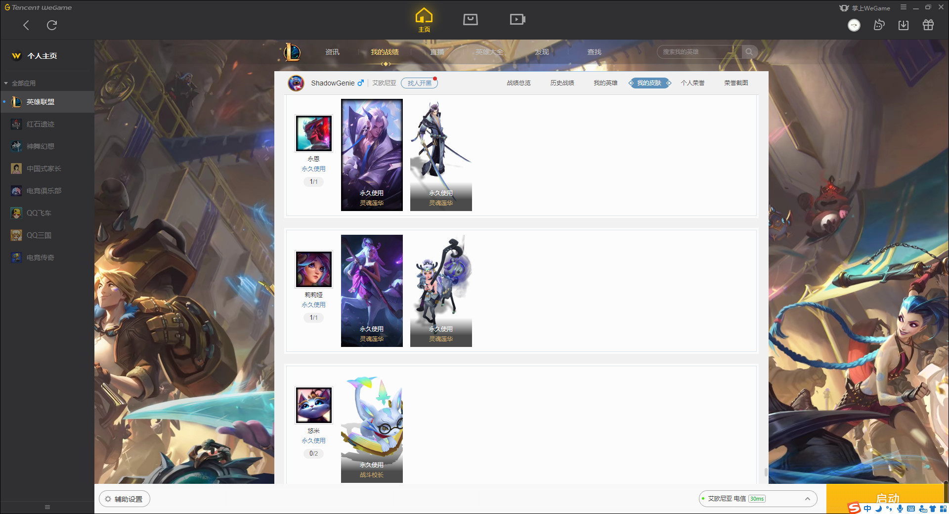Open Sogou skin shirt icon
949x514 pixels.
[933, 509]
